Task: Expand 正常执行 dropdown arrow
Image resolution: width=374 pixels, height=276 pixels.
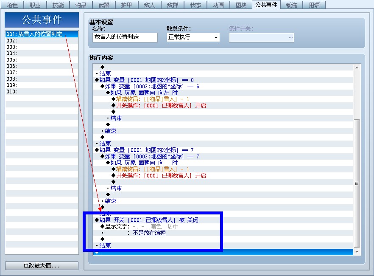Action: 216,38
